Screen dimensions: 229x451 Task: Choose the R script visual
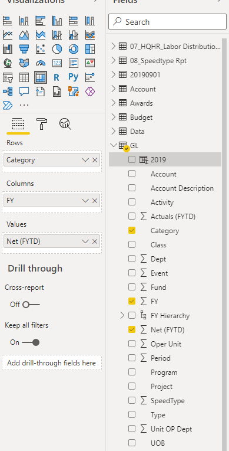pos(57,77)
